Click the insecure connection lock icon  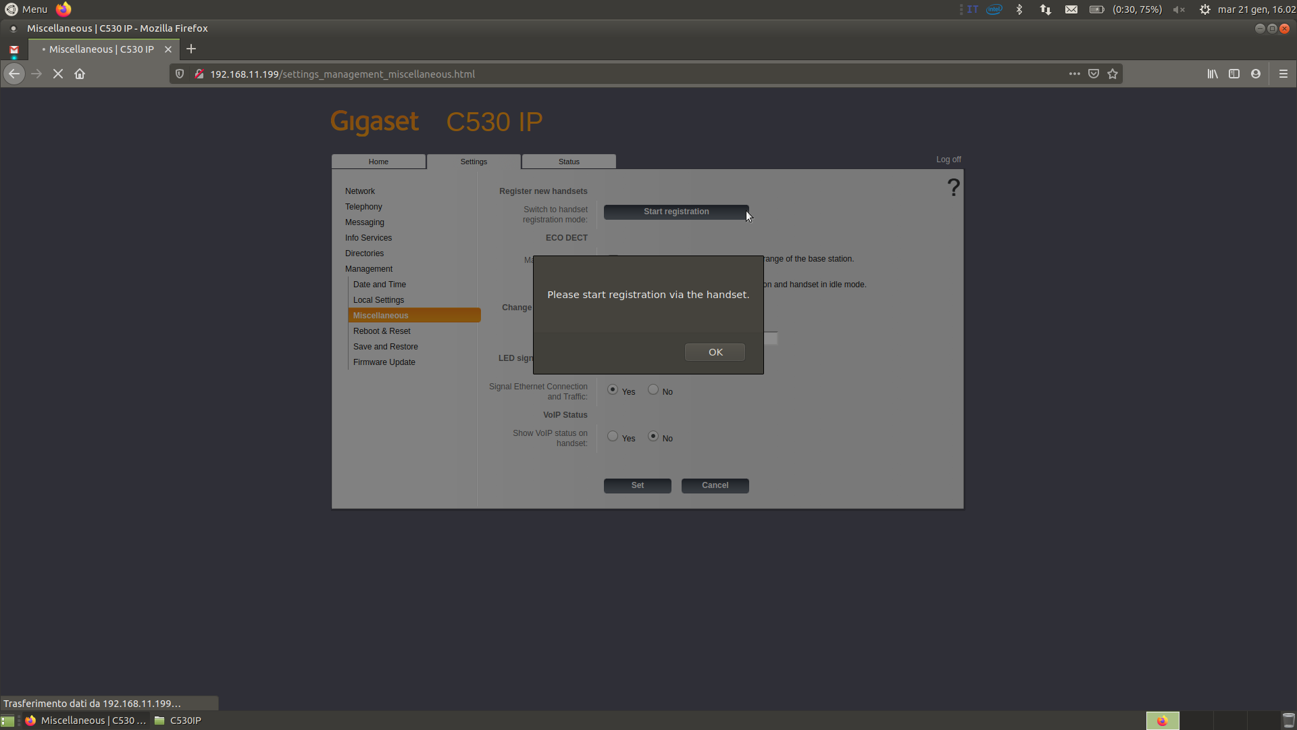[199, 74]
